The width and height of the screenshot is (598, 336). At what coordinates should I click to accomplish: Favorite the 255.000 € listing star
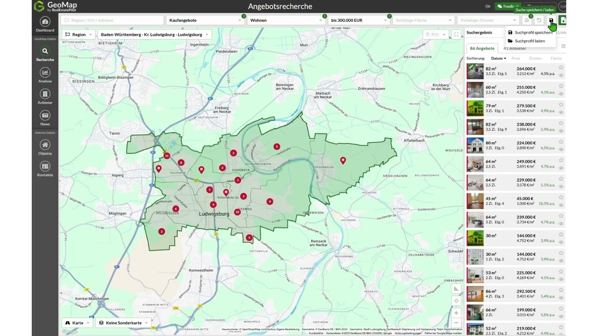coord(561,86)
